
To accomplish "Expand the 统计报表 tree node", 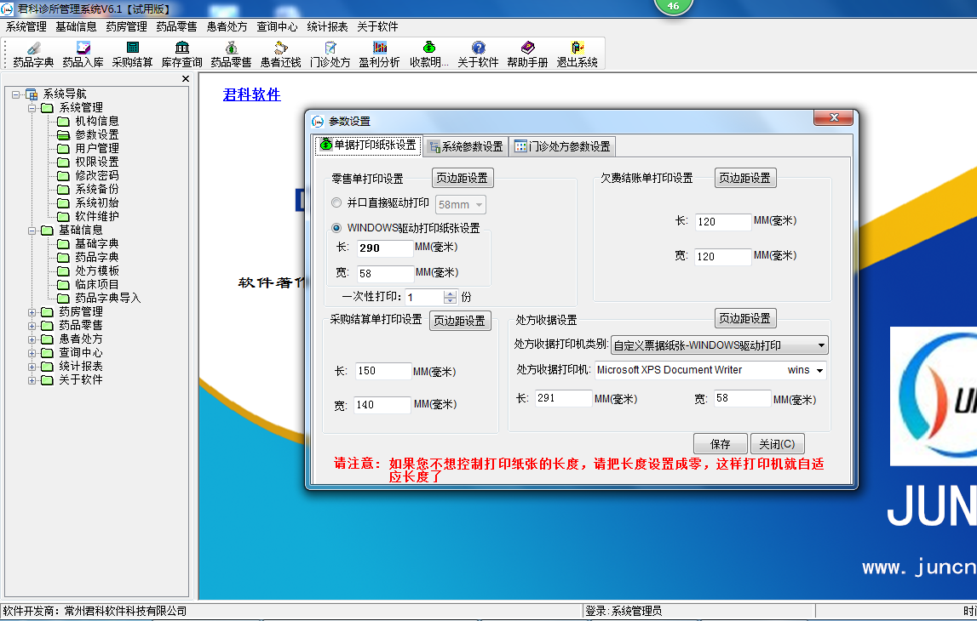I will pyautogui.click(x=32, y=367).
